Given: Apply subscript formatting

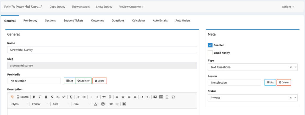Looking at the screenshot, I should [58, 97].
